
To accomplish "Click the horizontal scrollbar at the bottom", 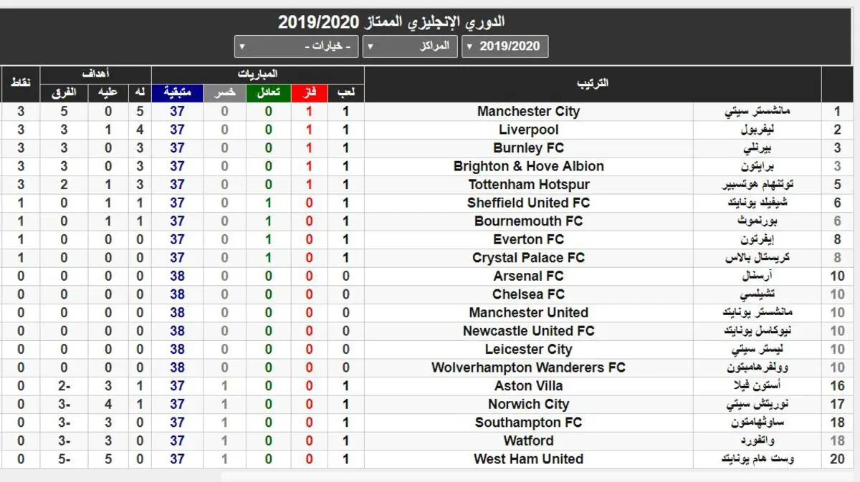I will coord(537,476).
